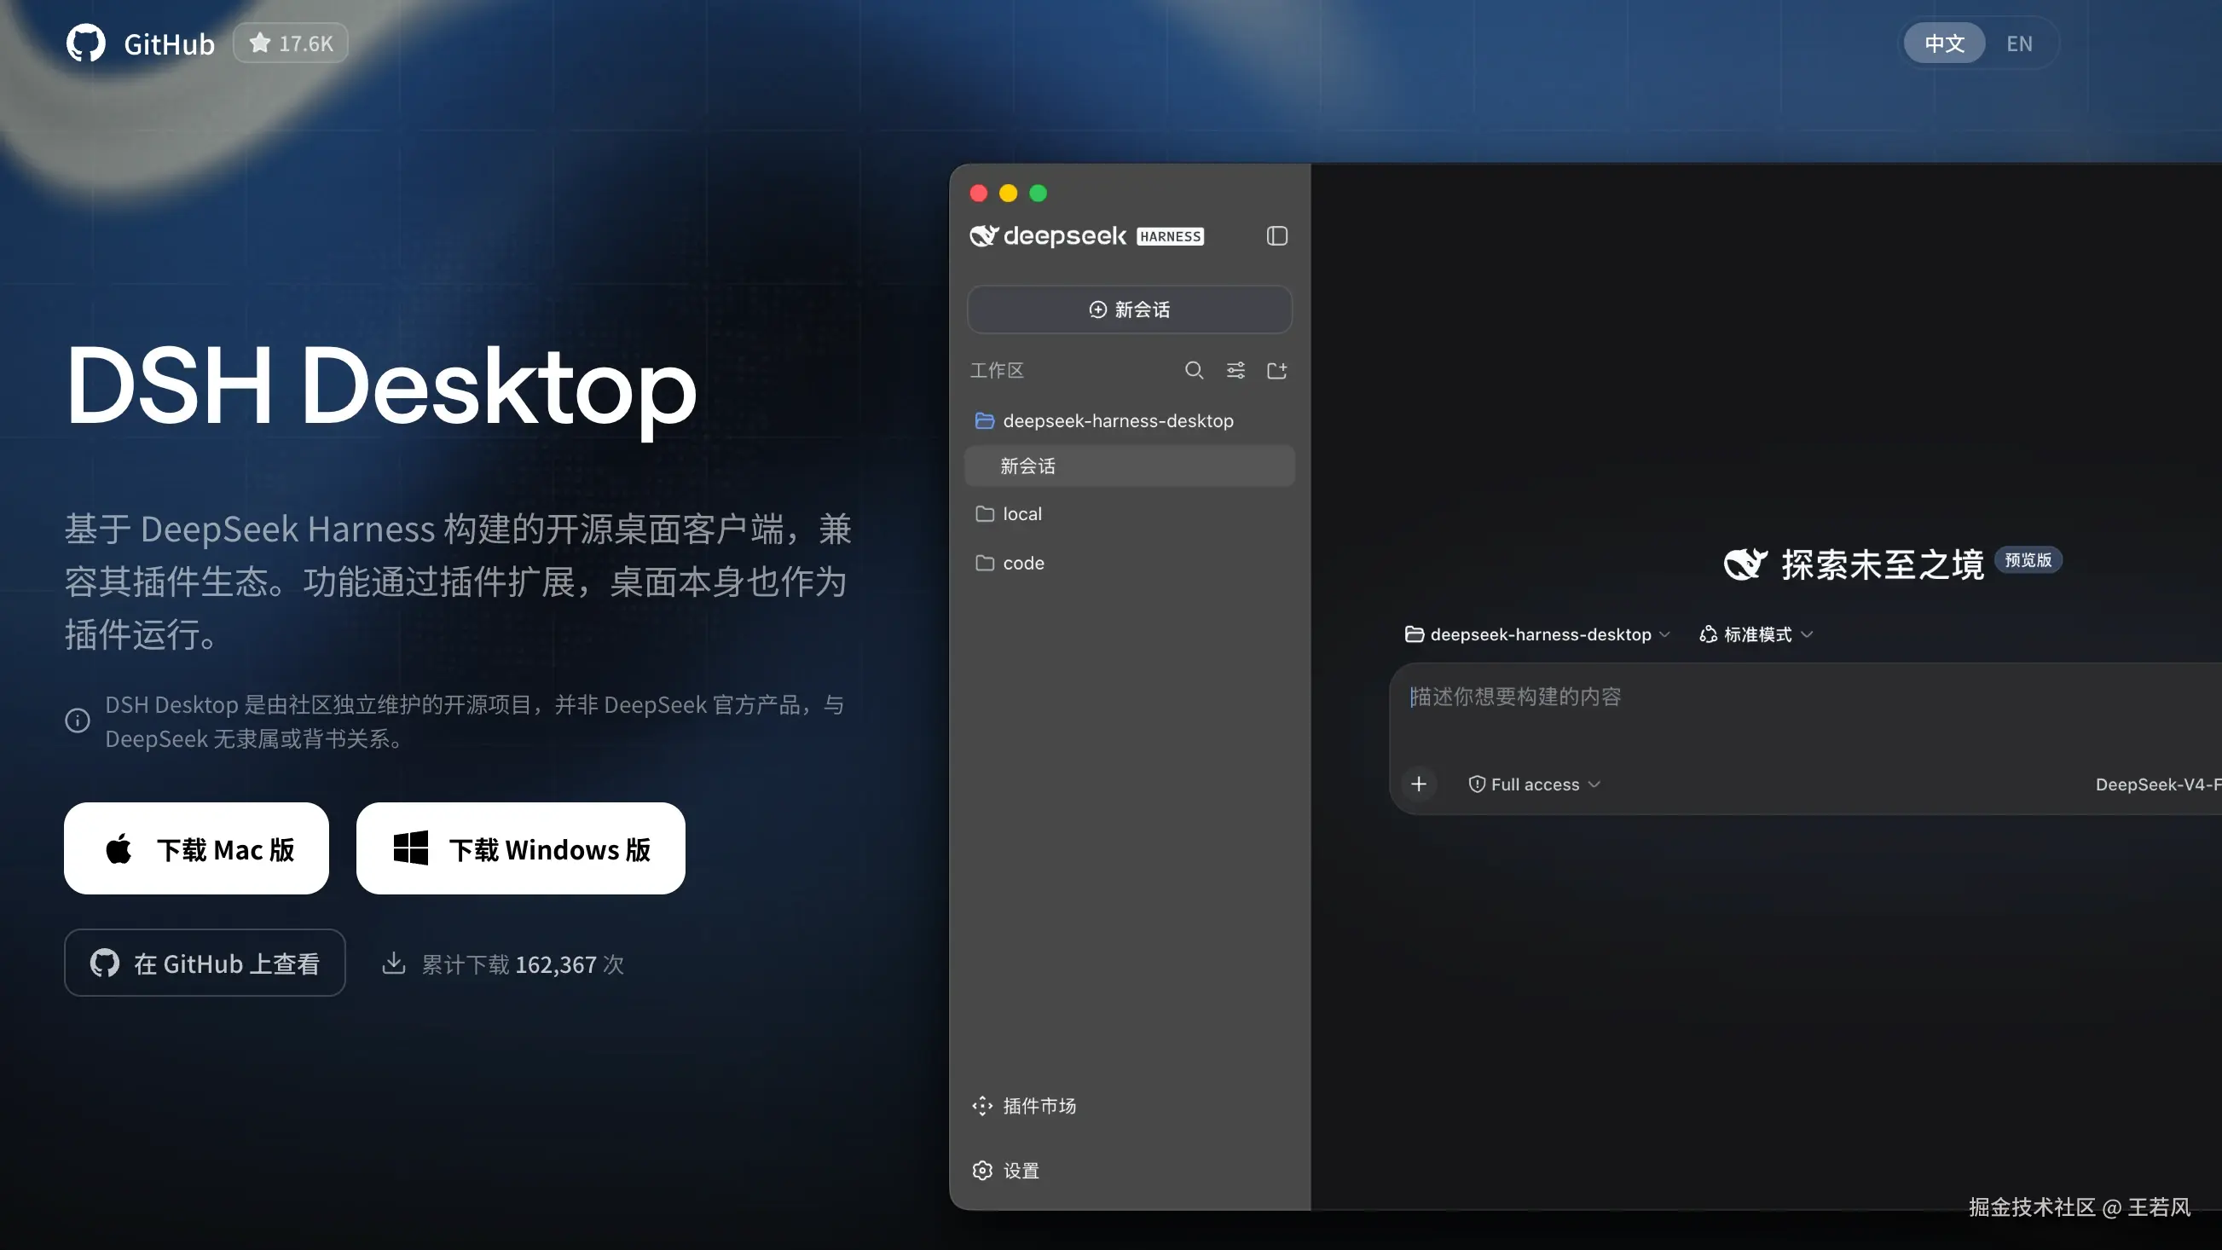Expand the 标准模式 mode dropdown
Screen dimensions: 2222x1250
click(1756, 634)
